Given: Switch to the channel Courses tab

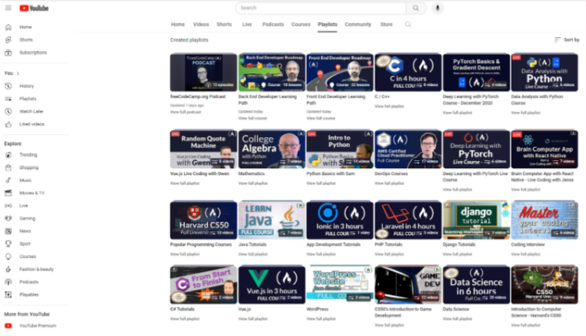Looking at the screenshot, I should (x=301, y=24).
